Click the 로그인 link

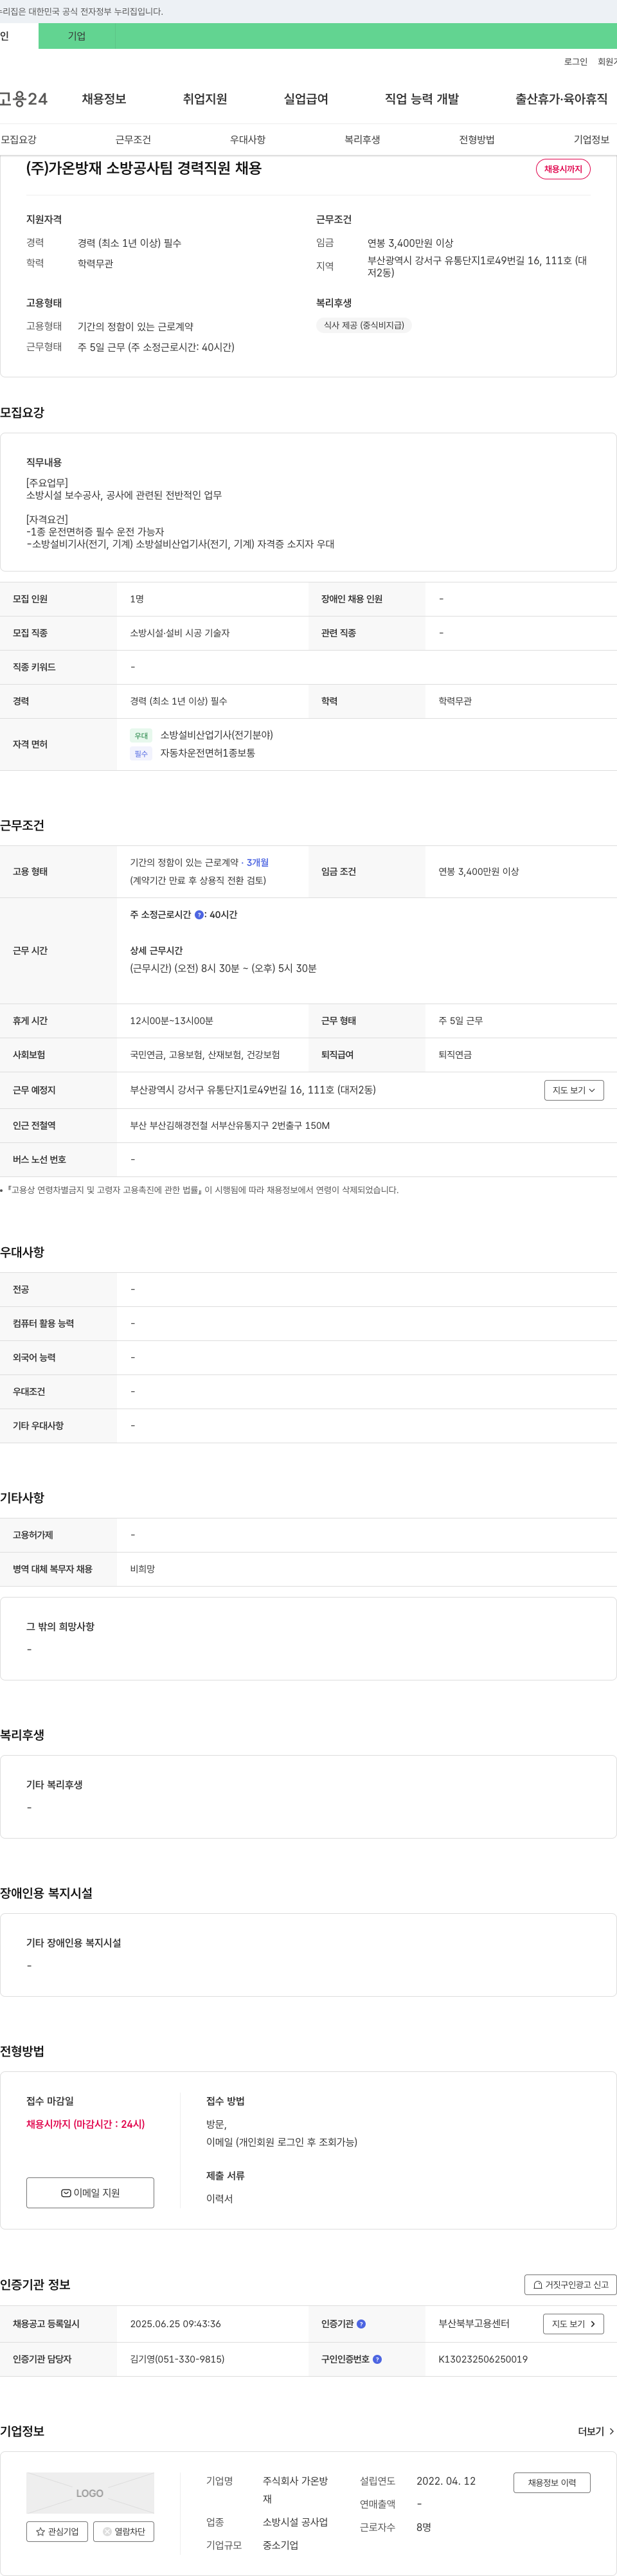click(576, 62)
